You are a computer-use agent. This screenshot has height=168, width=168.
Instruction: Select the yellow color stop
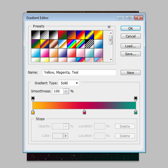pyautogui.click(x=33, y=112)
